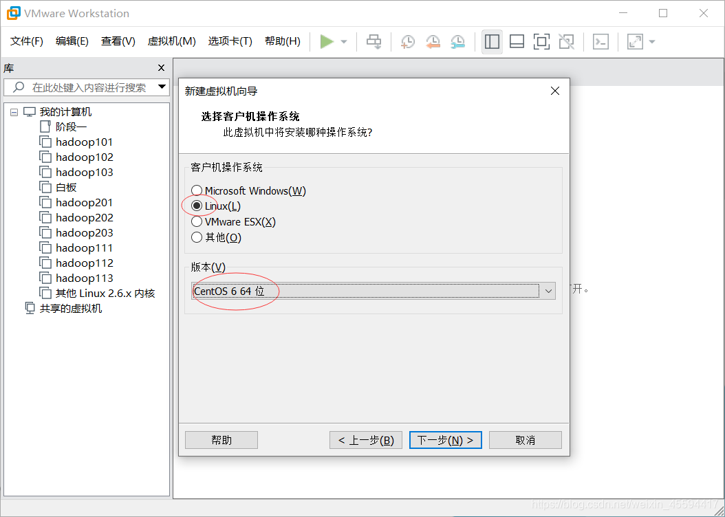This screenshot has width=725, height=517.
Task: Open the stretch display dropdown arrow
Action: 652,41
